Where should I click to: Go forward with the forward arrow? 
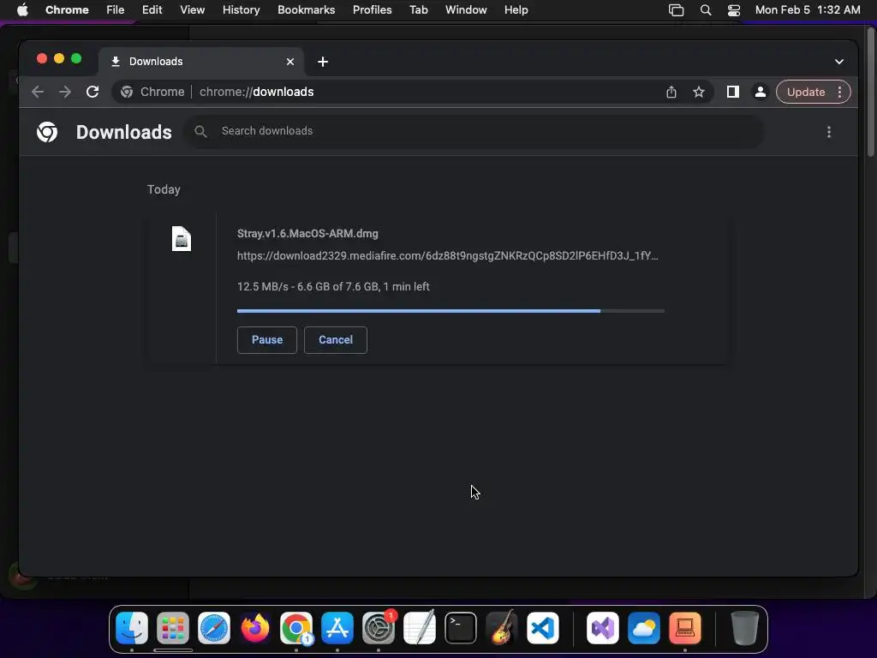click(x=65, y=92)
